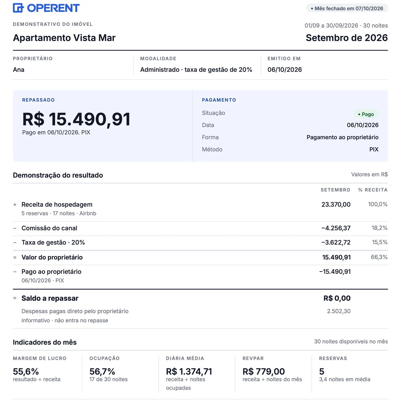Select the property title 'Apartamento Vista Mar'
Screen dimensions: 401x401
point(64,38)
